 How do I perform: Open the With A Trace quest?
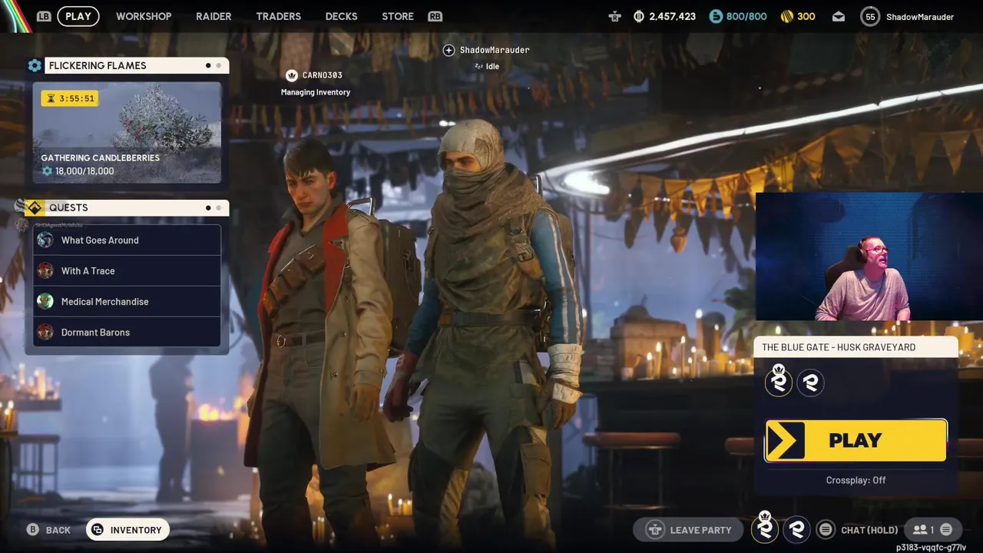(x=127, y=271)
